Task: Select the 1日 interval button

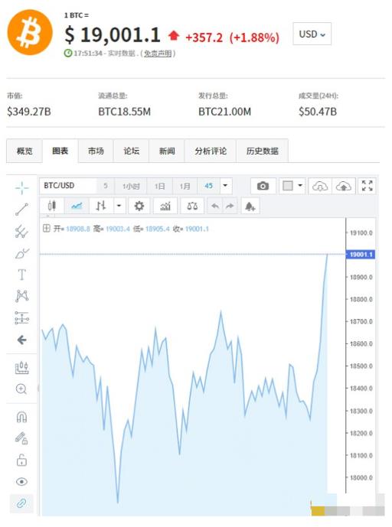Action: click(x=160, y=186)
